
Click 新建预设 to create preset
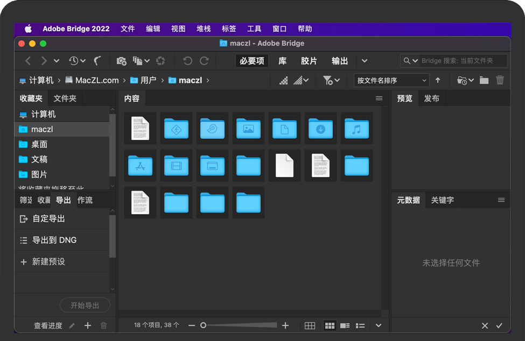click(x=48, y=262)
